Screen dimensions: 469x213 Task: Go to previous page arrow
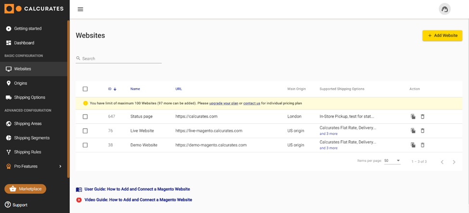(442, 162)
